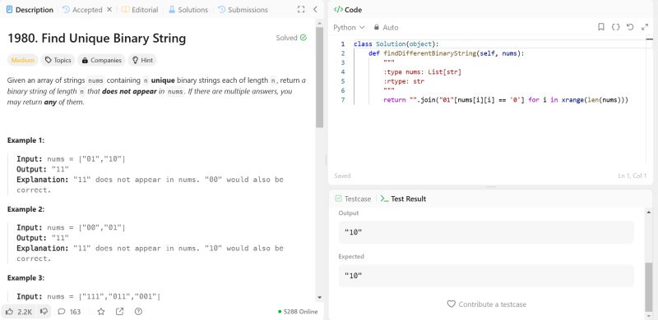The image size is (658, 320).
Task: Click the problem title Find Unique Binary String
Action: point(96,38)
